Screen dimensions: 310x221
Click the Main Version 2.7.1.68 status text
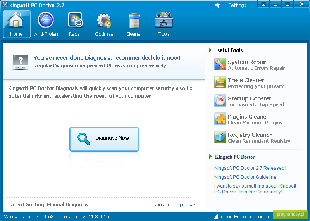(29, 217)
